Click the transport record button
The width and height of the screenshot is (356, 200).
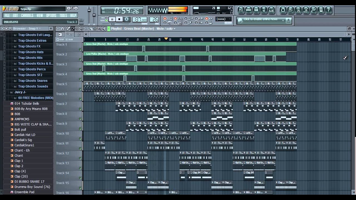127,19
